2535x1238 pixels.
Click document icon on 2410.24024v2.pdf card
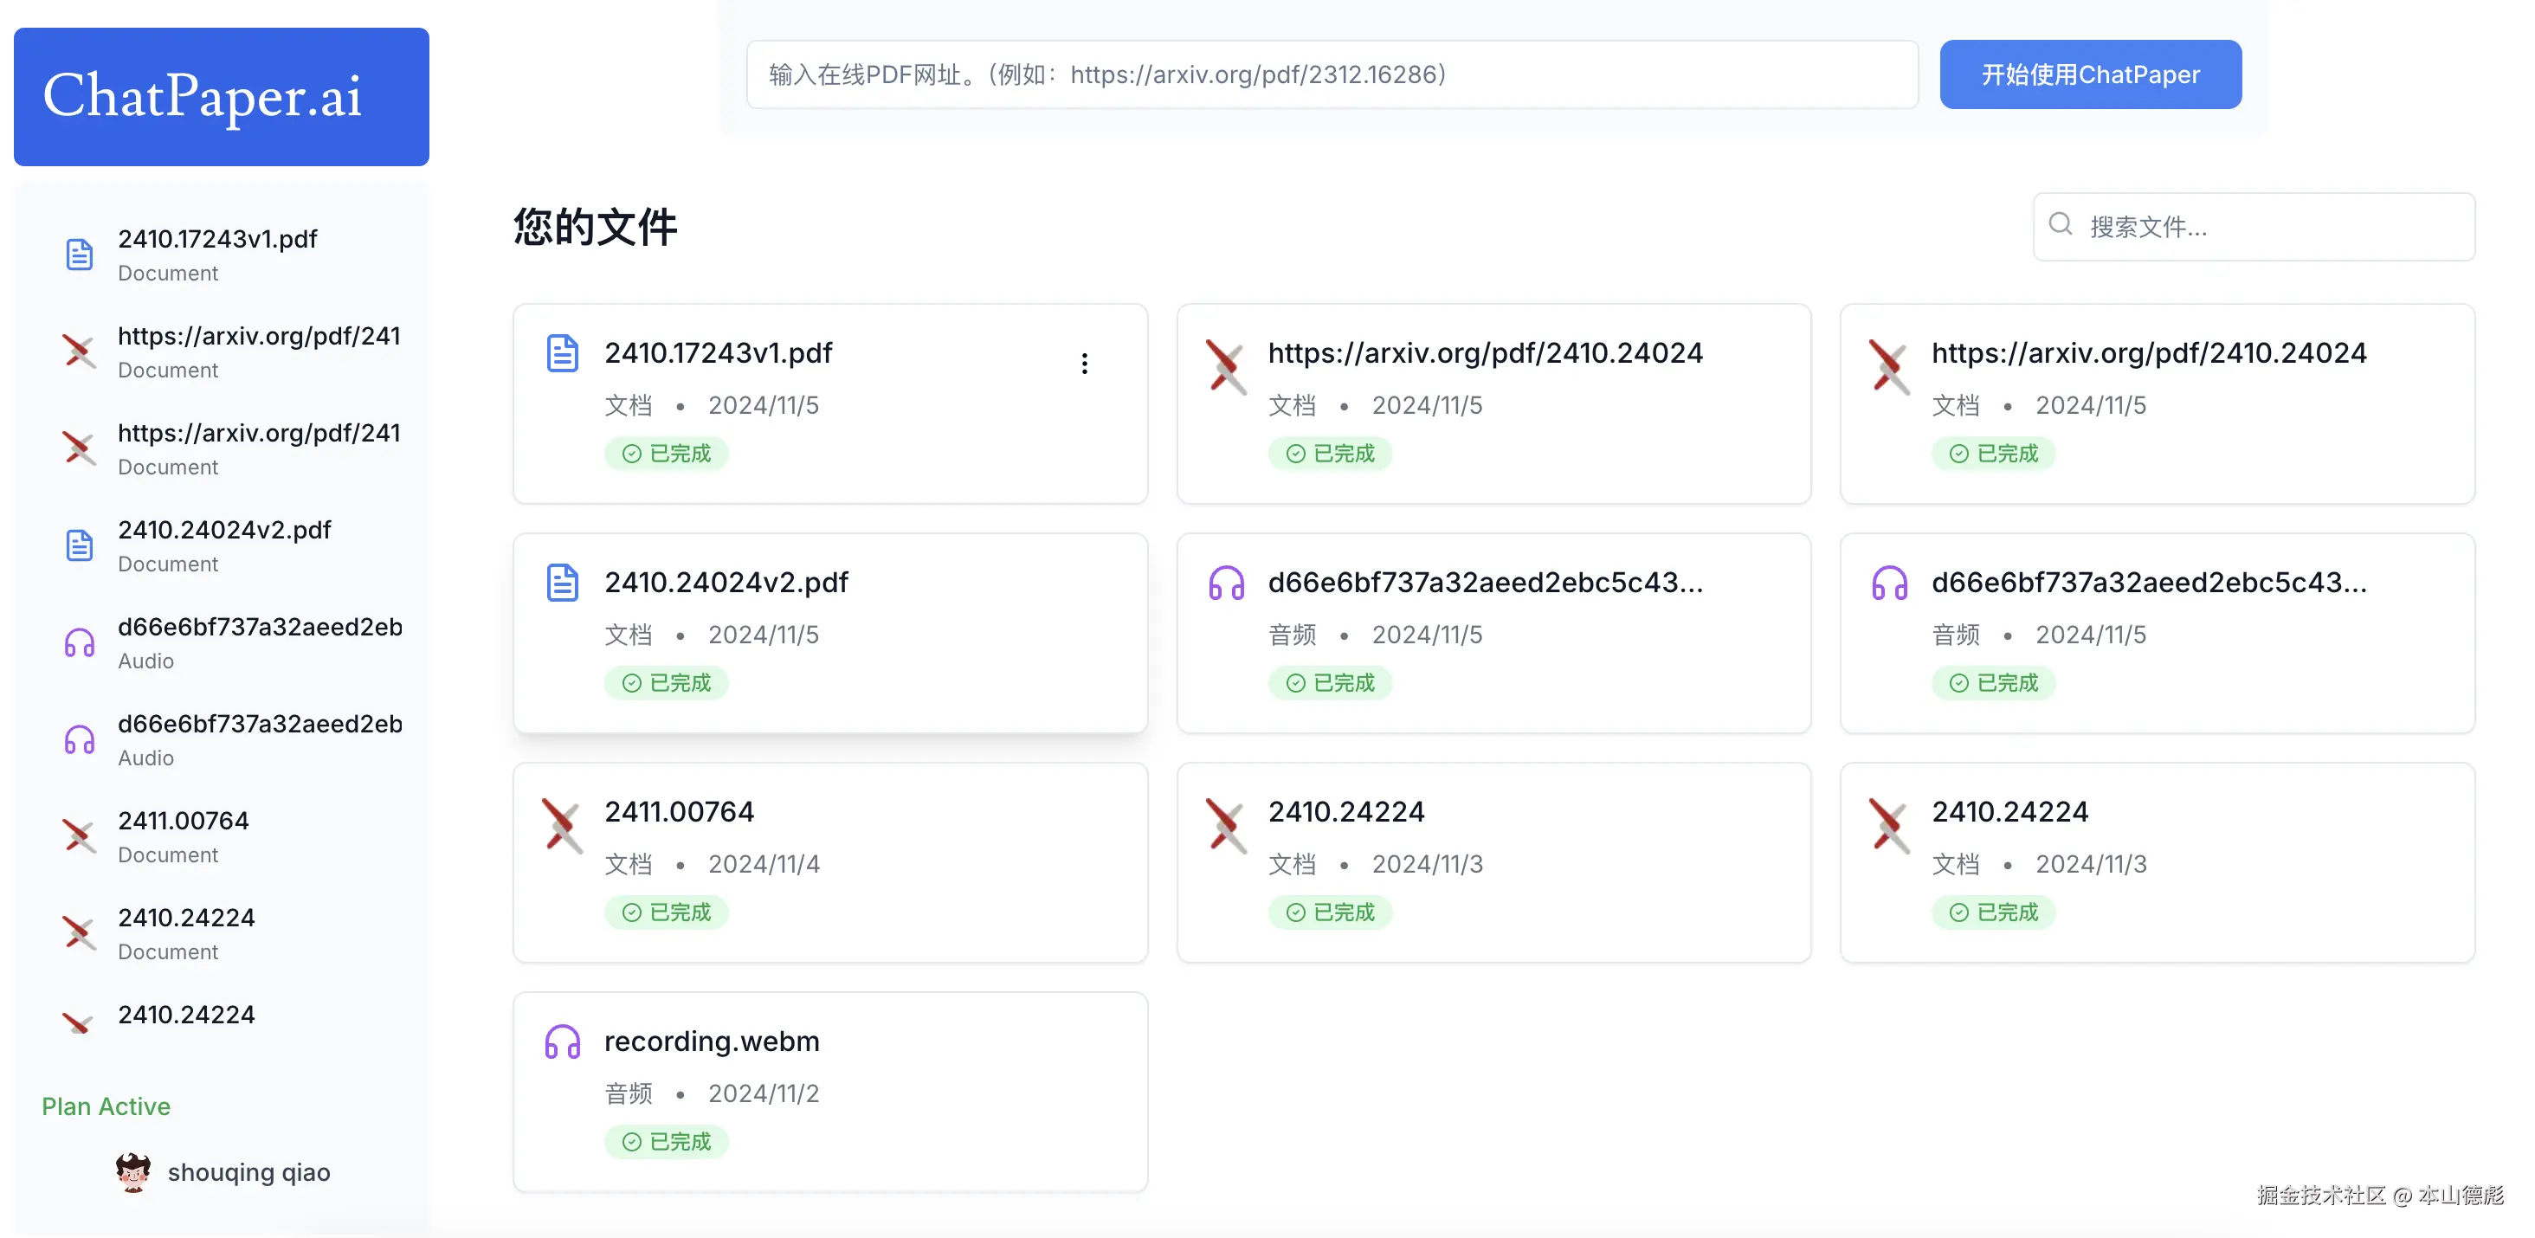tap(562, 583)
